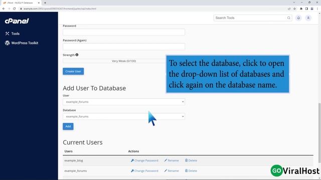Bookmark this page with the star icon
This screenshot has height=180, width=321.
coord(294,9)
